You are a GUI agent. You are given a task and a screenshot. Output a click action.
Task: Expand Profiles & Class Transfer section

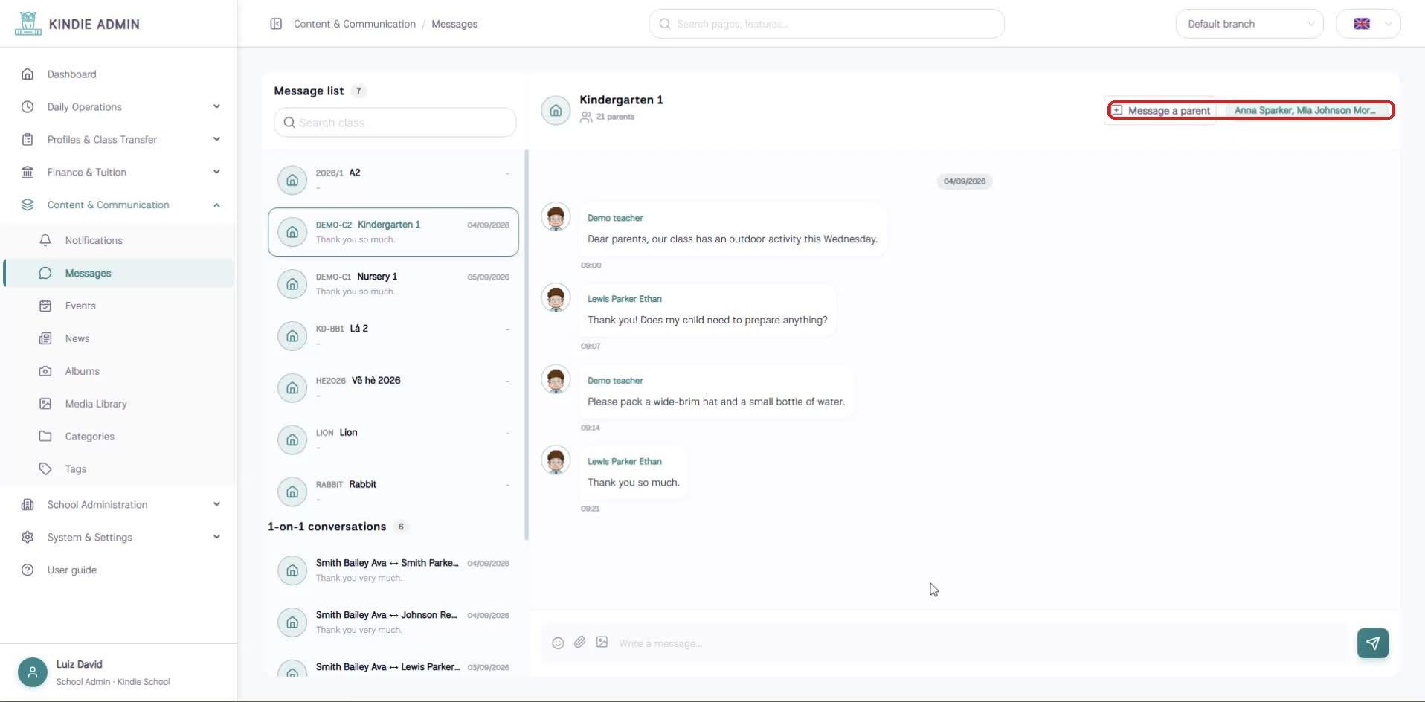point(216,139)
